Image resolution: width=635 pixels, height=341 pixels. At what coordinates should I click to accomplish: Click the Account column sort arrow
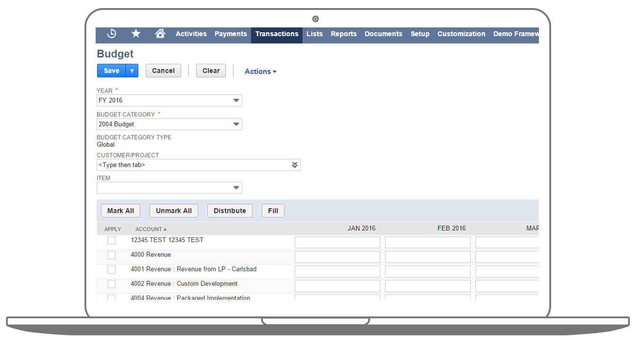pos(166,229)
